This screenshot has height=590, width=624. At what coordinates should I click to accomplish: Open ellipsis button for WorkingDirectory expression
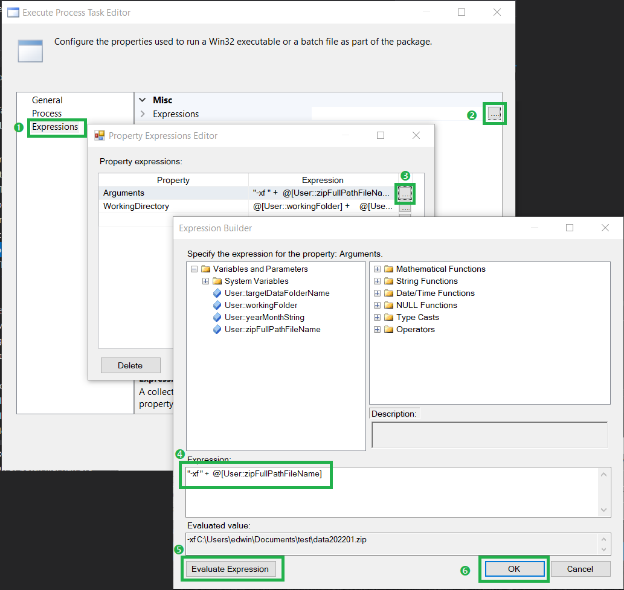point(405,208)
